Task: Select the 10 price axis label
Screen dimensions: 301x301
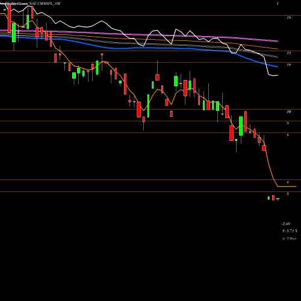Action: click(x=288, y=112)
